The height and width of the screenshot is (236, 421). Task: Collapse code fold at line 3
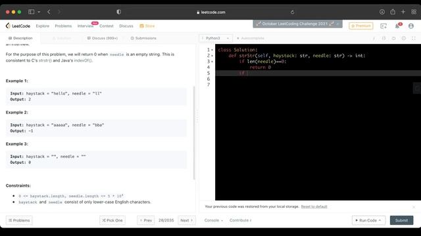pos(212,62)
